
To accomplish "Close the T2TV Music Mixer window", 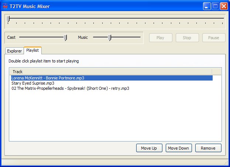I will click(224, 6).
